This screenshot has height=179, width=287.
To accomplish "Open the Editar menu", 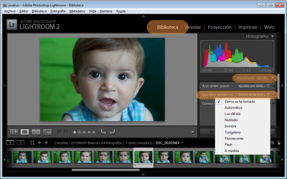I will click(x=24, y=11).
